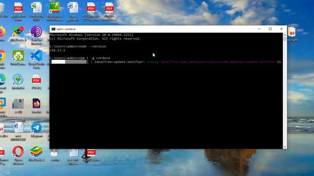
Task: Launch Telegram from the desktop
Action: tap(36, 130)
